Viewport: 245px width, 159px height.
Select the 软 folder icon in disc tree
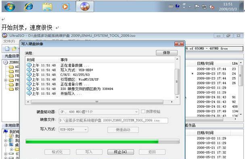pyautogui.click(x=11, y=89)
